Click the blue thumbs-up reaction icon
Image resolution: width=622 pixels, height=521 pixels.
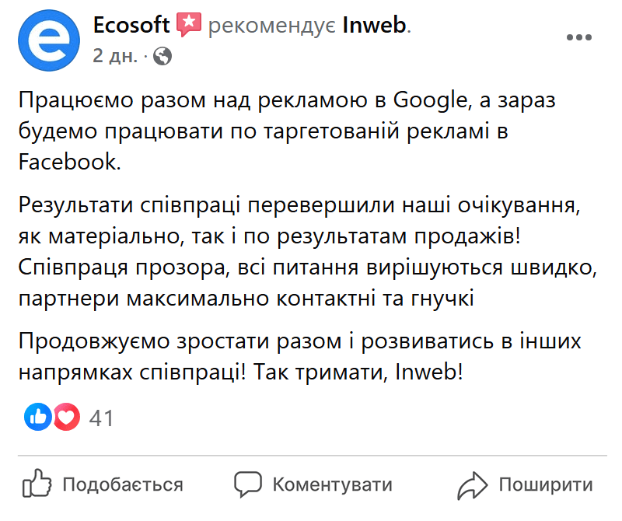38,418
